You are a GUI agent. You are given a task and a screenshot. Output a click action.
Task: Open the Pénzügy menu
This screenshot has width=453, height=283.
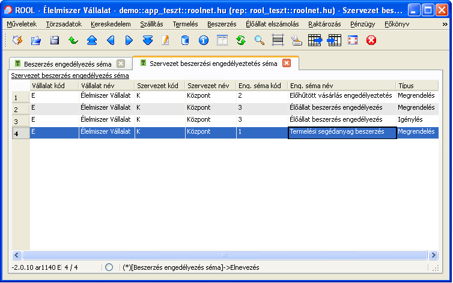pos(362,24)
